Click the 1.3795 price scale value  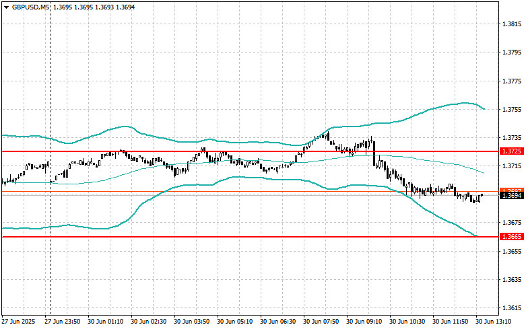tap(513, 52)
